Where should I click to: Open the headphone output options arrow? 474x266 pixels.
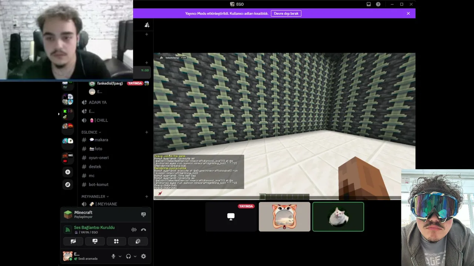[135, 256]
